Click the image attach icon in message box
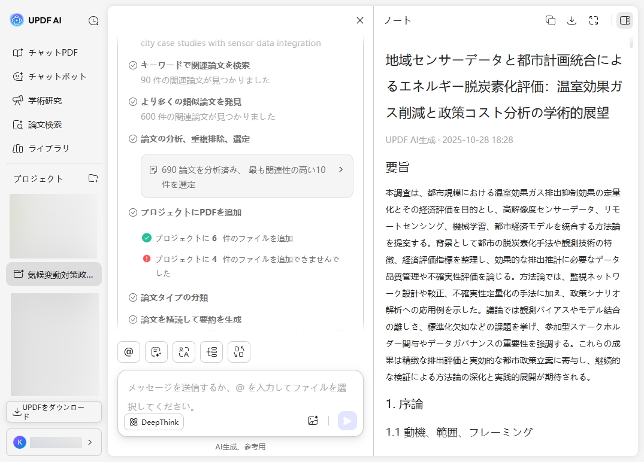The image size is (644, 462). (x=312, y=421)
